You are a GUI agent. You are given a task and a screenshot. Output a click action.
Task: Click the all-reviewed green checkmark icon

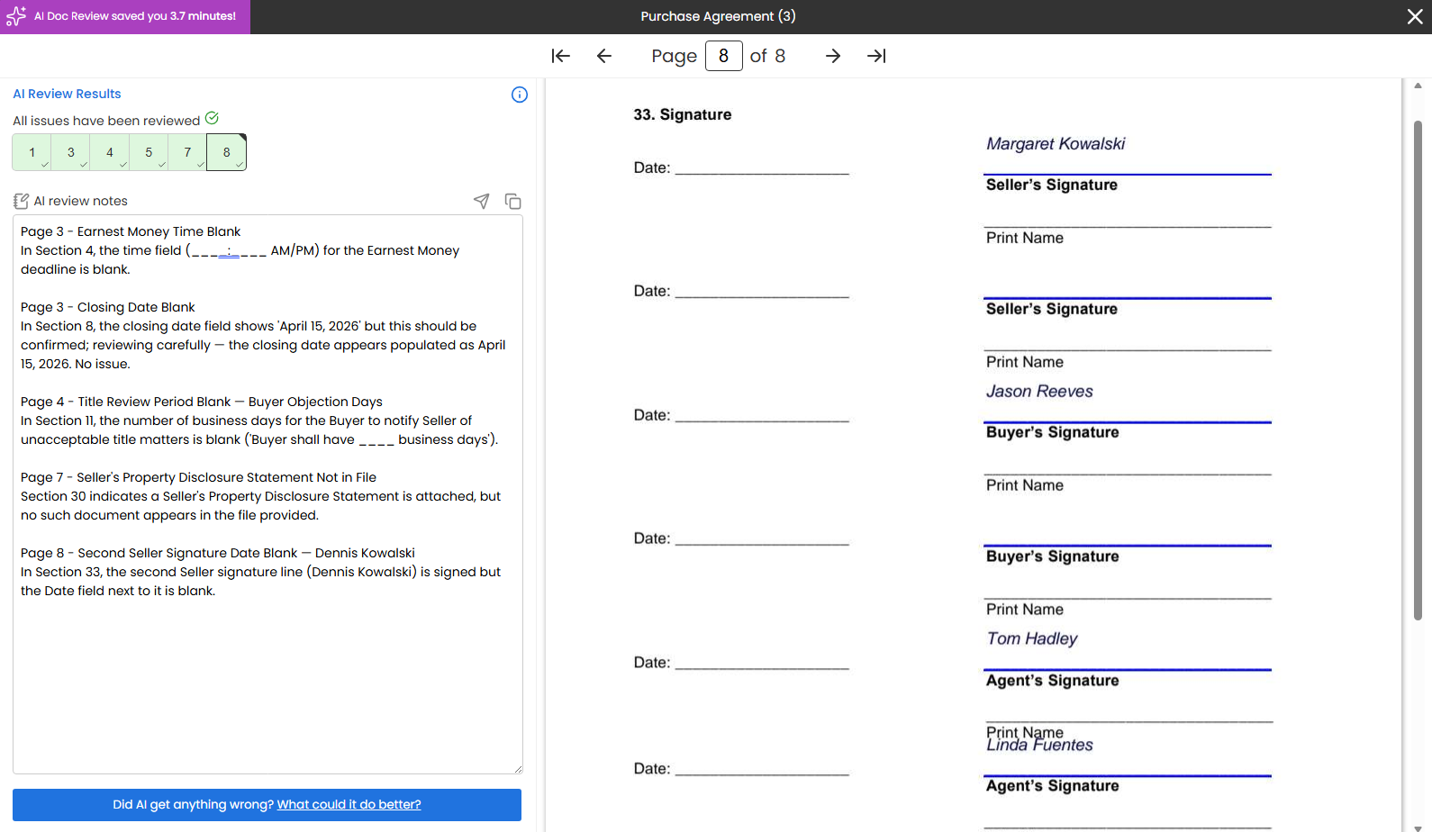click(x=212, y=118)
